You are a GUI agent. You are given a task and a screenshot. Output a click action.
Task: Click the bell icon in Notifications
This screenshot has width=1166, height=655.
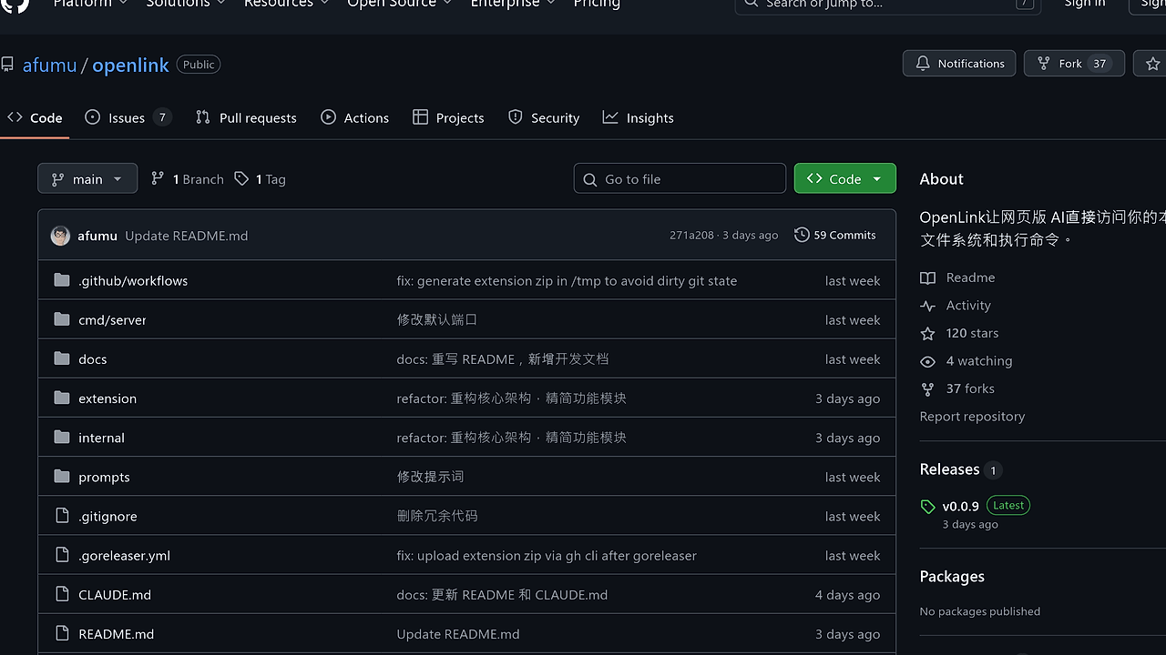click(923, 64)
